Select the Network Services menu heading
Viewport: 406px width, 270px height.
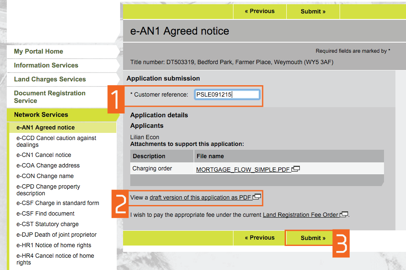click(x=41, y=115)
